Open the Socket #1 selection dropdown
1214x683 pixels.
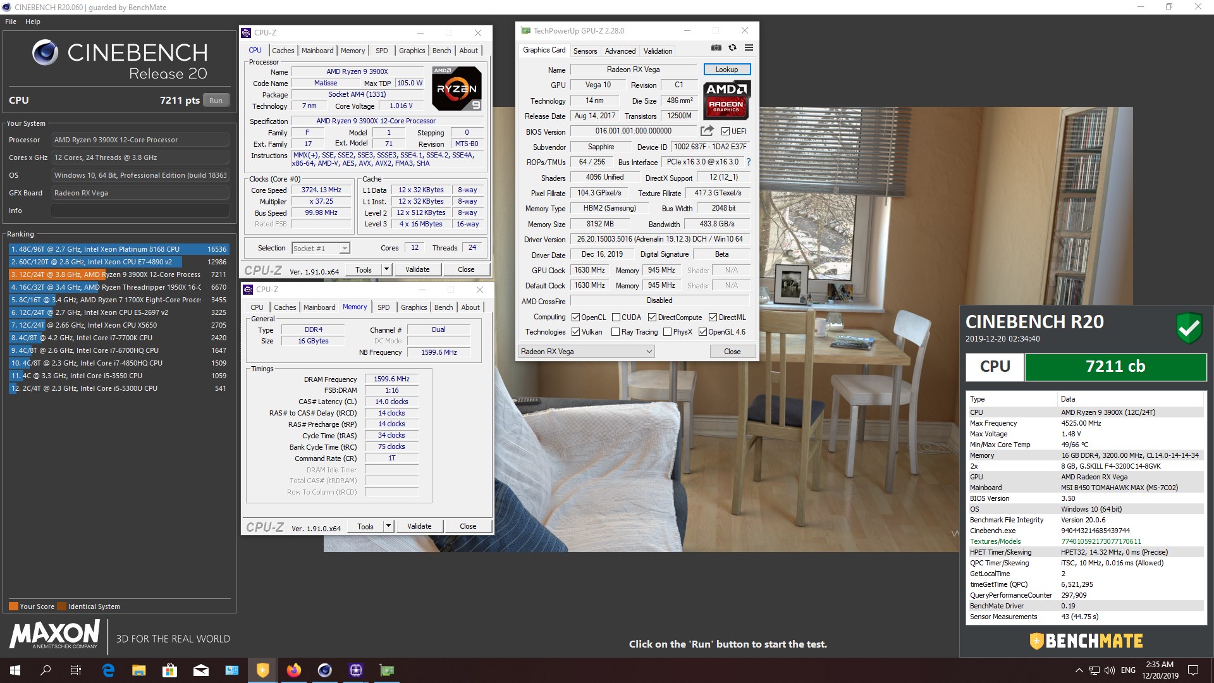[321, 249]
